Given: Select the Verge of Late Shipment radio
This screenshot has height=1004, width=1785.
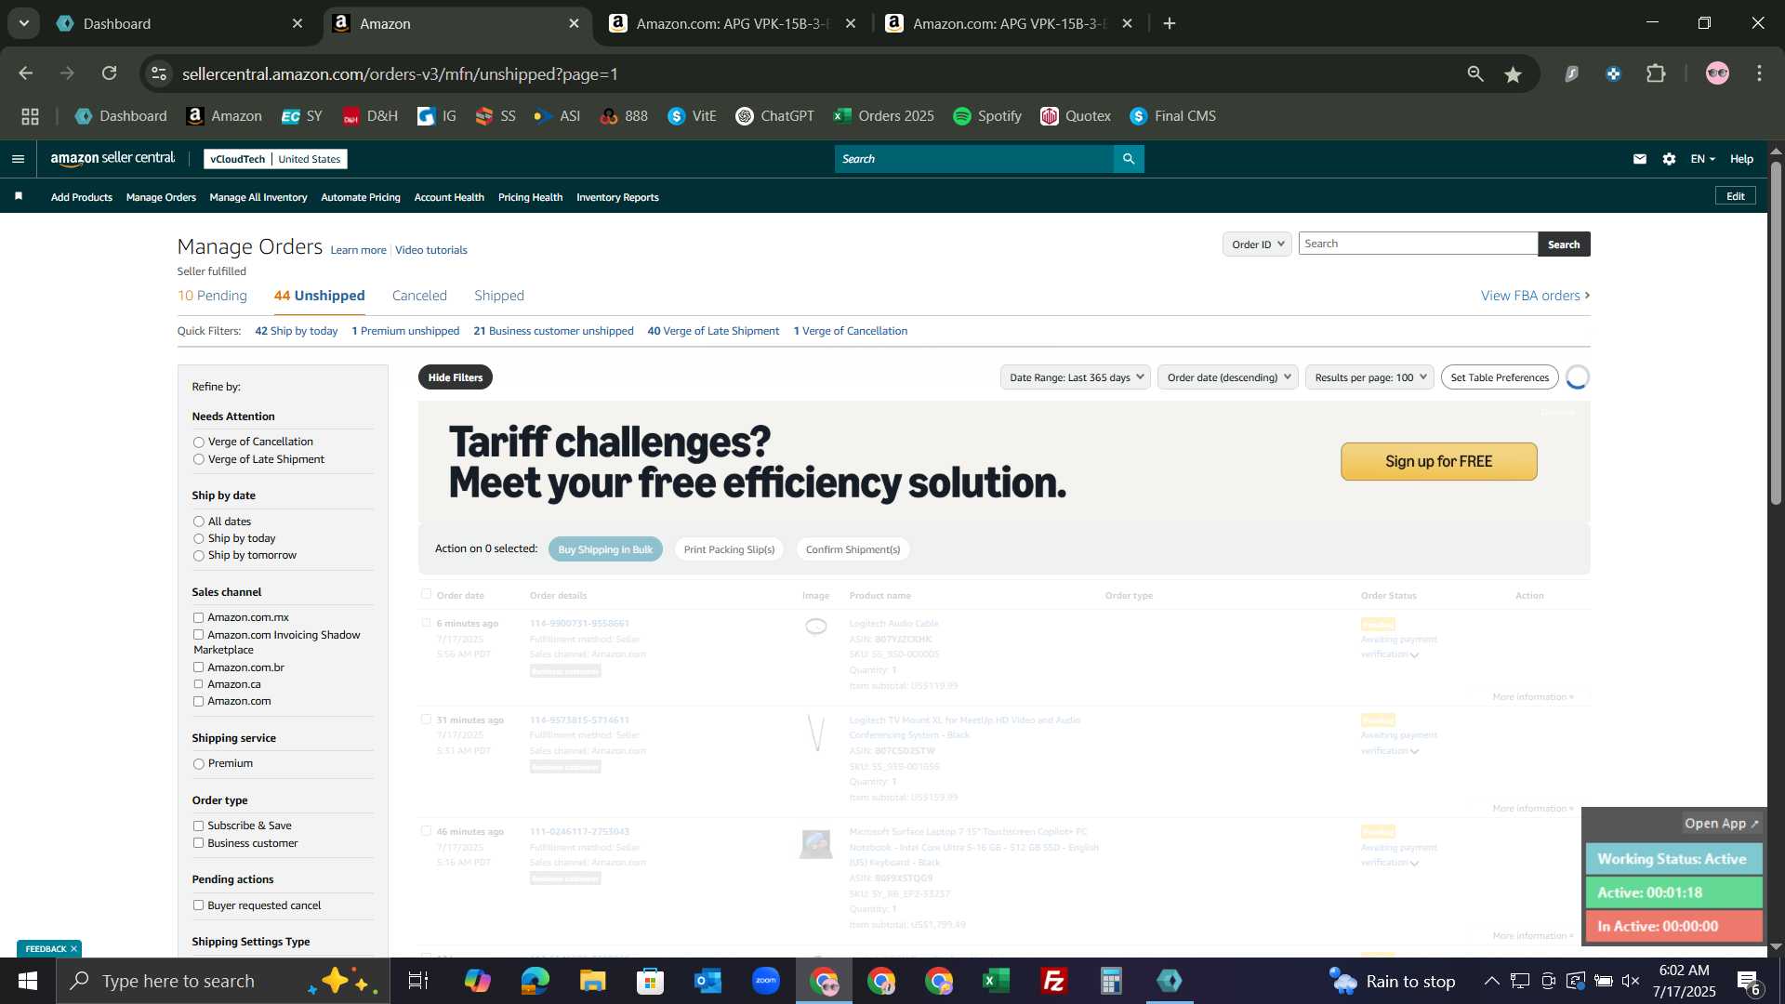Looking at the screenshot, I should click(x=198, y=459).
